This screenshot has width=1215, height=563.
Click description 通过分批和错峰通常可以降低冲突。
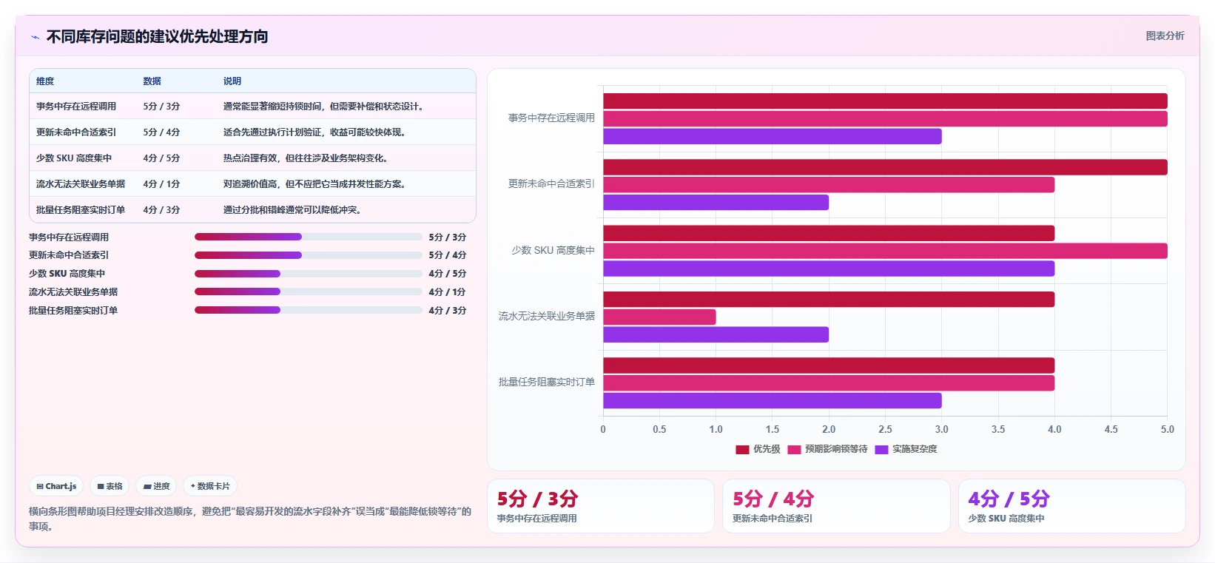(x=294, y=210)
